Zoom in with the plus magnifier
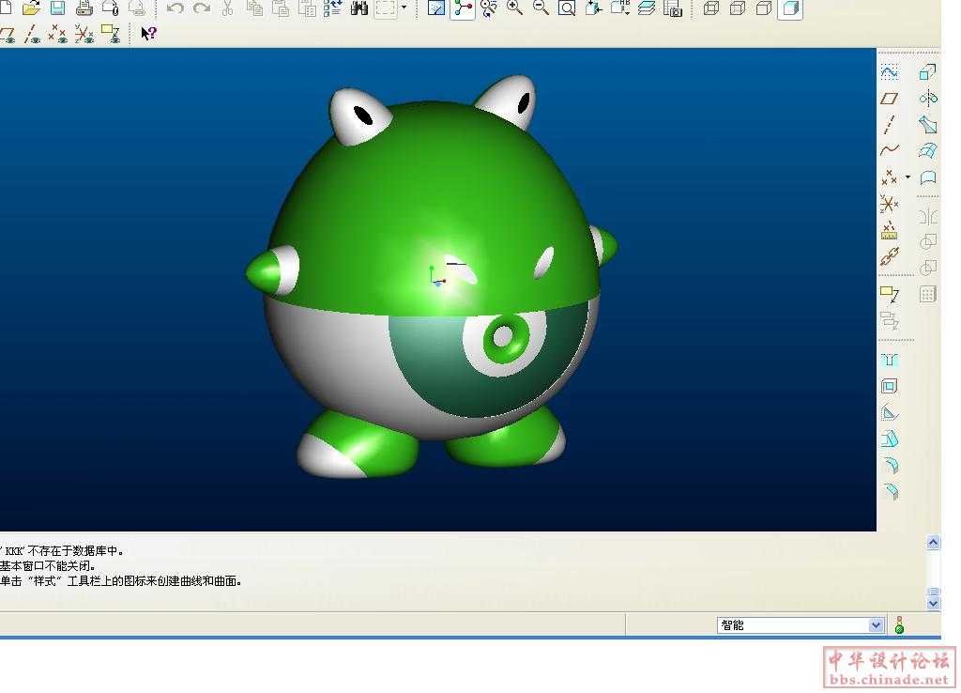 515,8
